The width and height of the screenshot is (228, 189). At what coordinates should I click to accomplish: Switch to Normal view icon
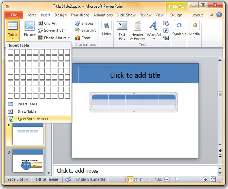[130, 179]
